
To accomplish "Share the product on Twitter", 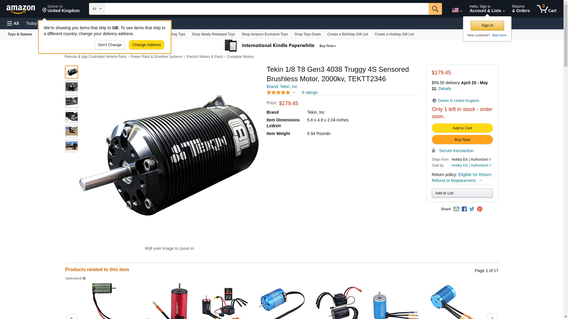I will (472, 209).
